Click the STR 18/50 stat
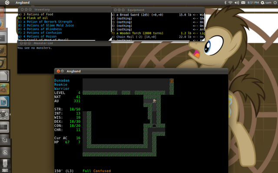This screenshot has width=278, height=173. tap(67, 109)
